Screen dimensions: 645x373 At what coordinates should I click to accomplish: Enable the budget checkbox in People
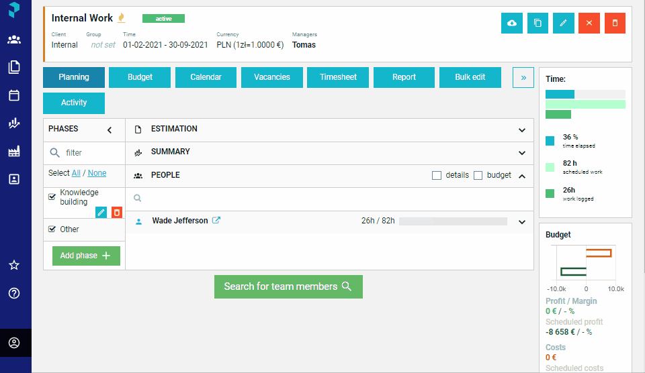point(478,175)
